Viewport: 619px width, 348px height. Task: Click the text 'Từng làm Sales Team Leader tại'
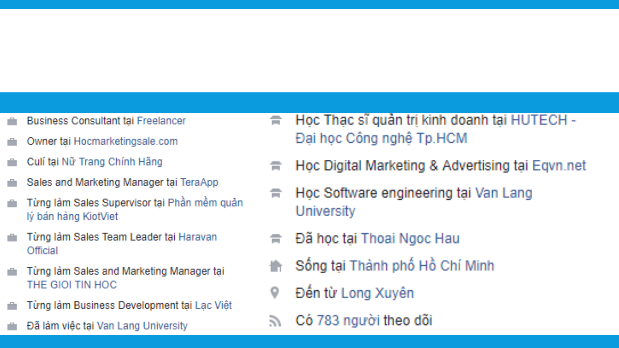pyautogui.click(x=101, y=237)
